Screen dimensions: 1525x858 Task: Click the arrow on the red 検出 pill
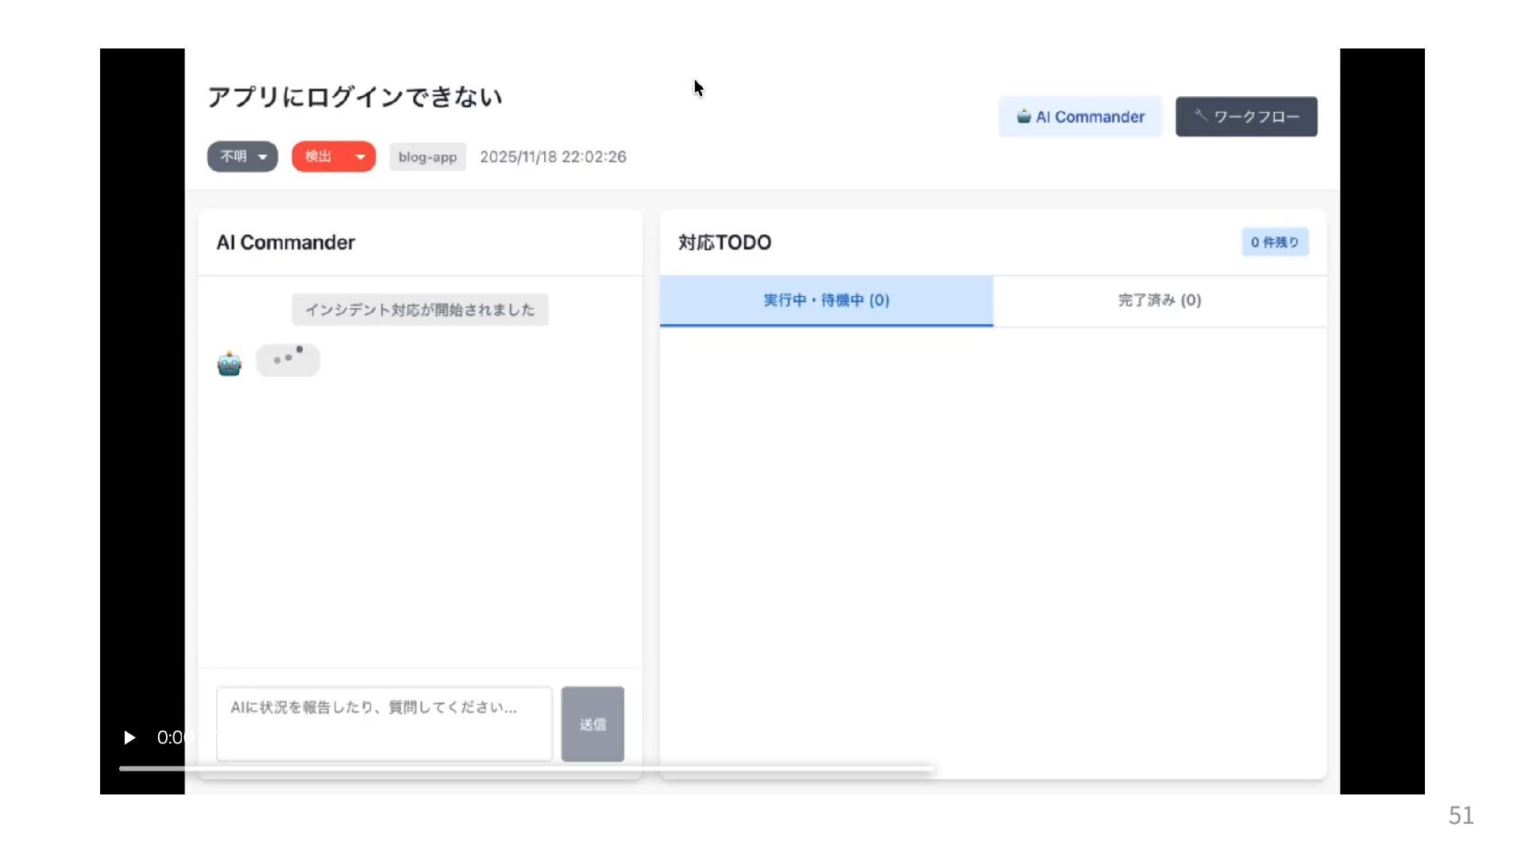[x=361, y=157]
